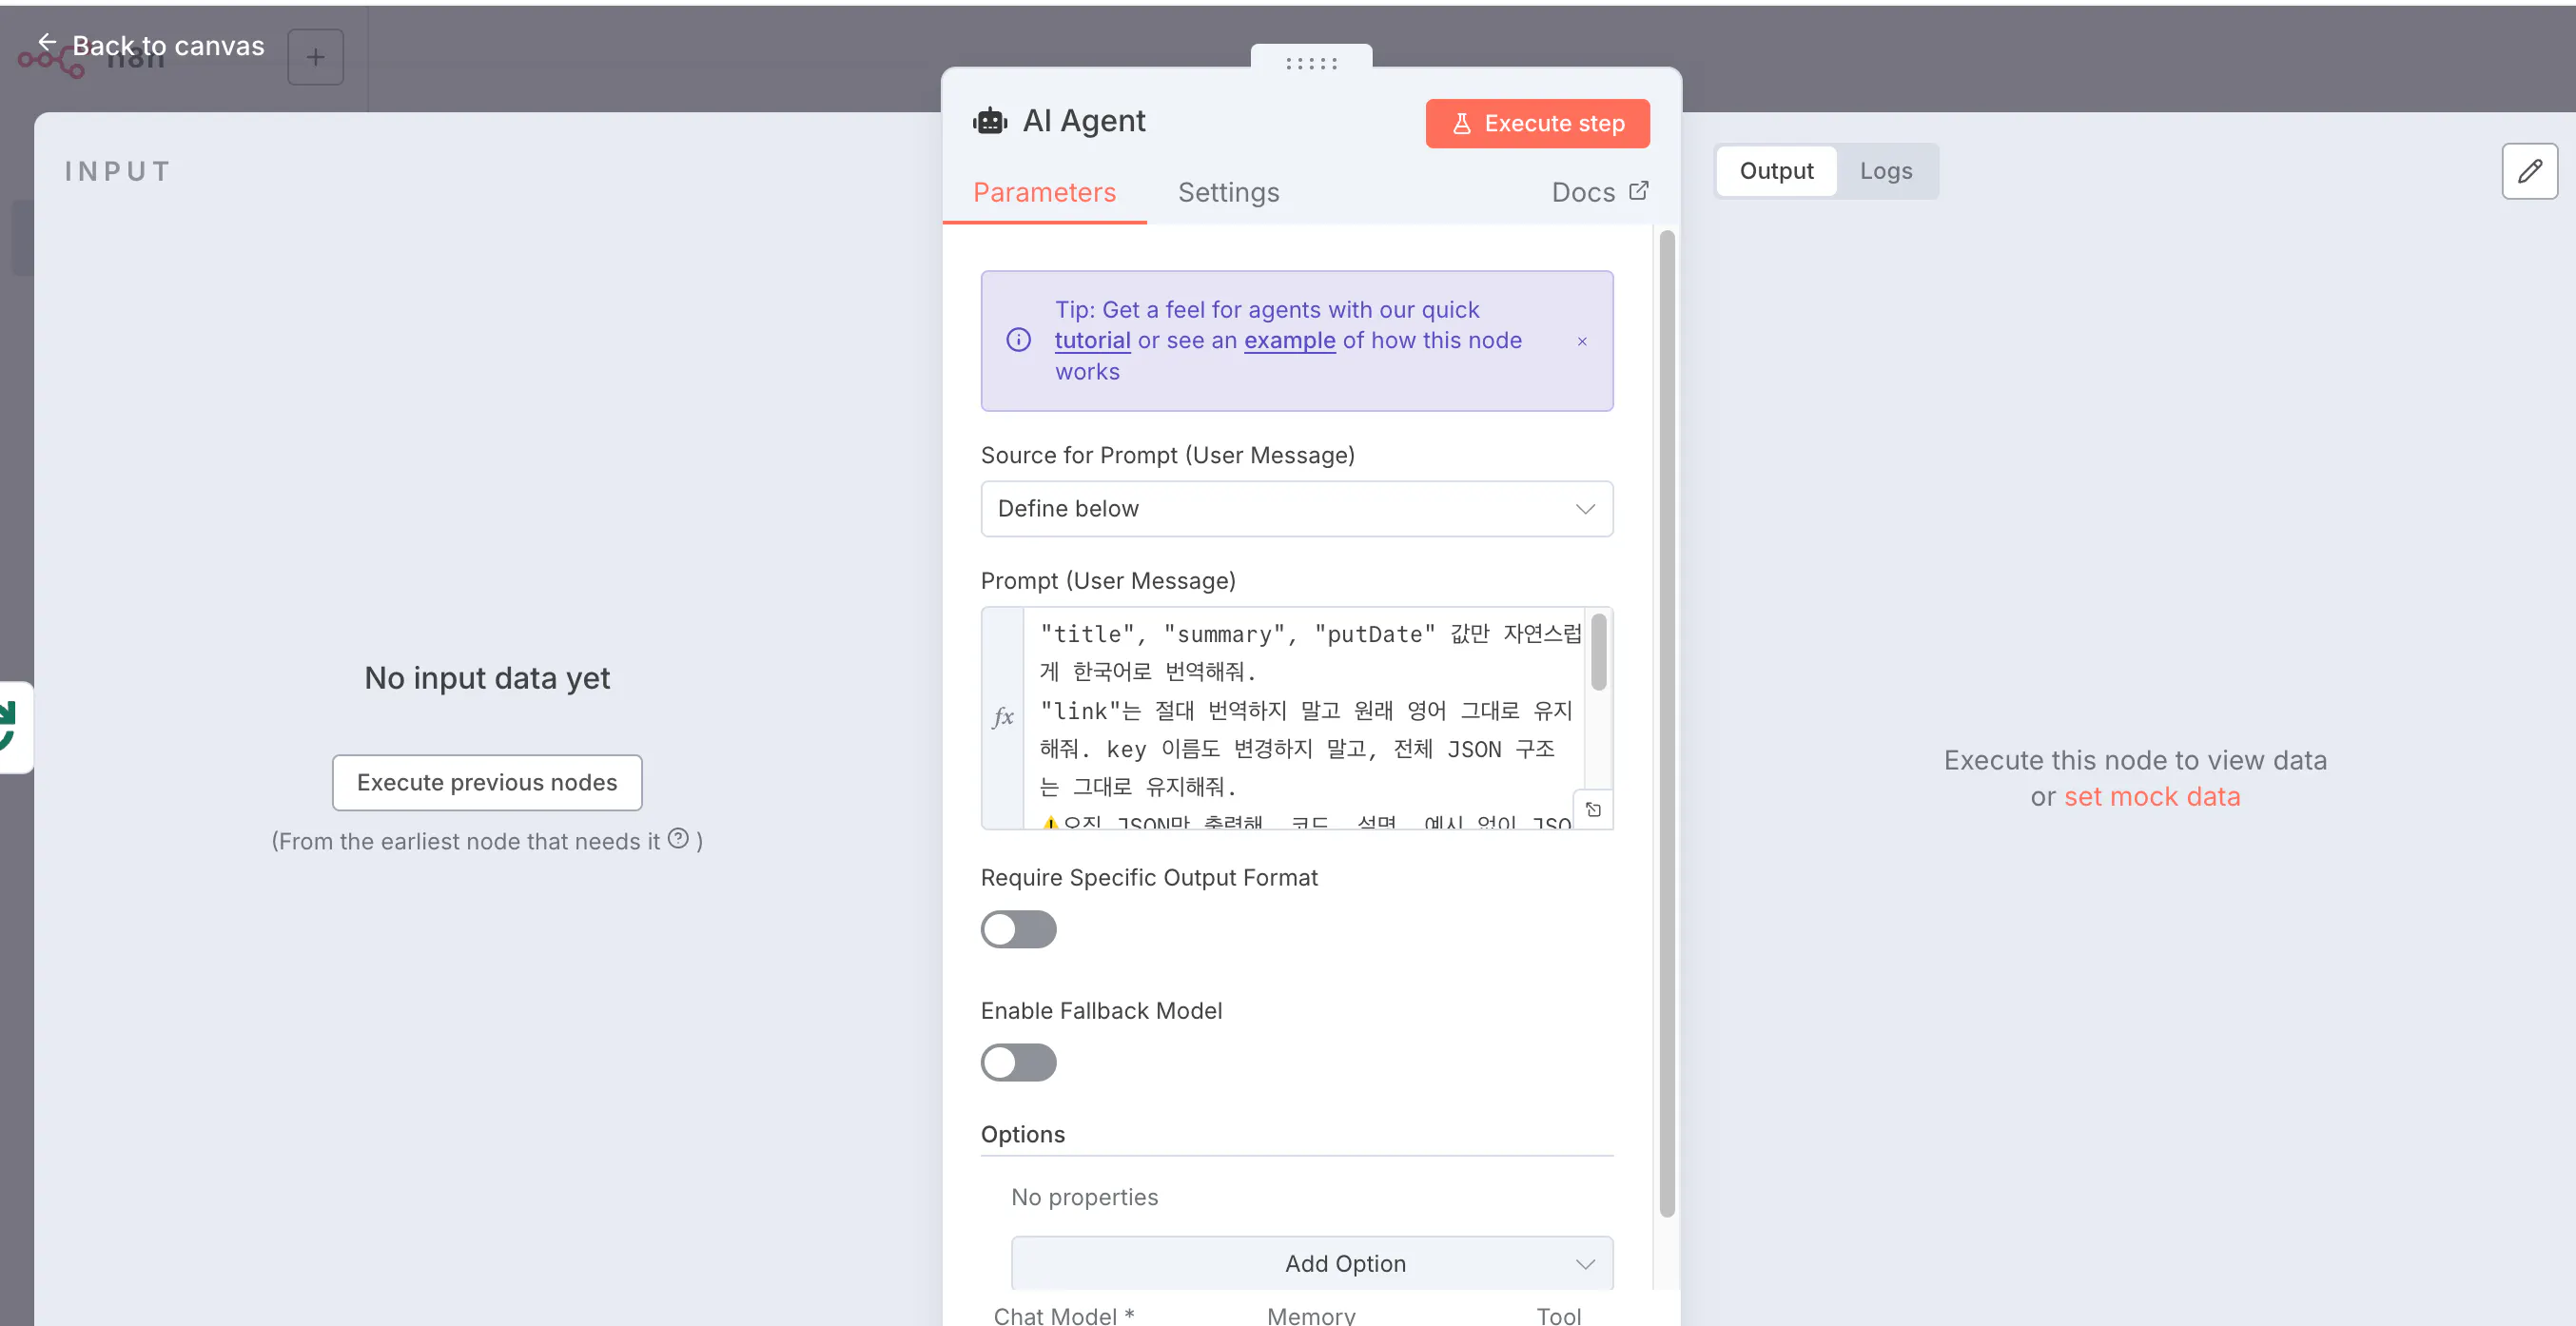
Task: Click Execute previous nodes button
Action: (x=487, y=782)
